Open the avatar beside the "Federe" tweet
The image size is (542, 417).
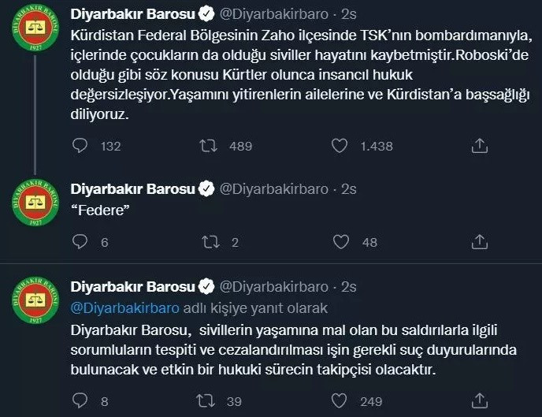(x=35, y=203)
